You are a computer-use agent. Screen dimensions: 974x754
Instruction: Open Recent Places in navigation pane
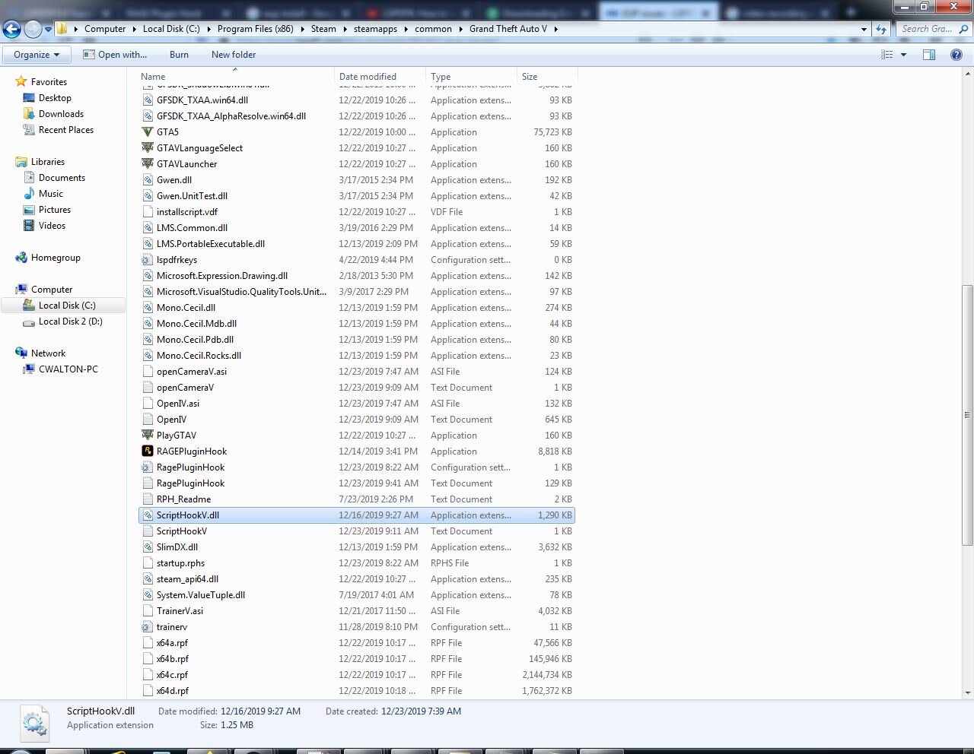[66, 130]
